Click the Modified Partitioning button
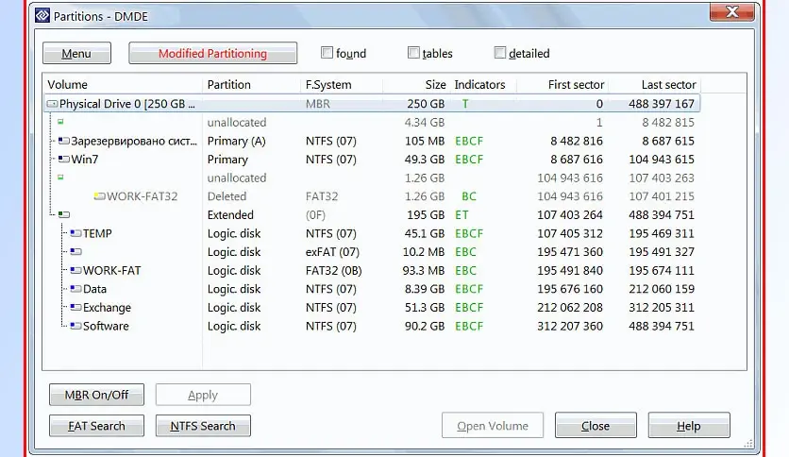This screenshot has height=457, width=789. [212, 54]
